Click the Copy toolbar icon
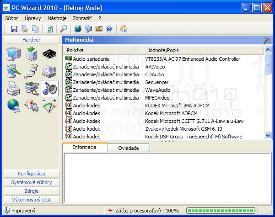Viewport: 275px width, 217px height. pos(35,29)
